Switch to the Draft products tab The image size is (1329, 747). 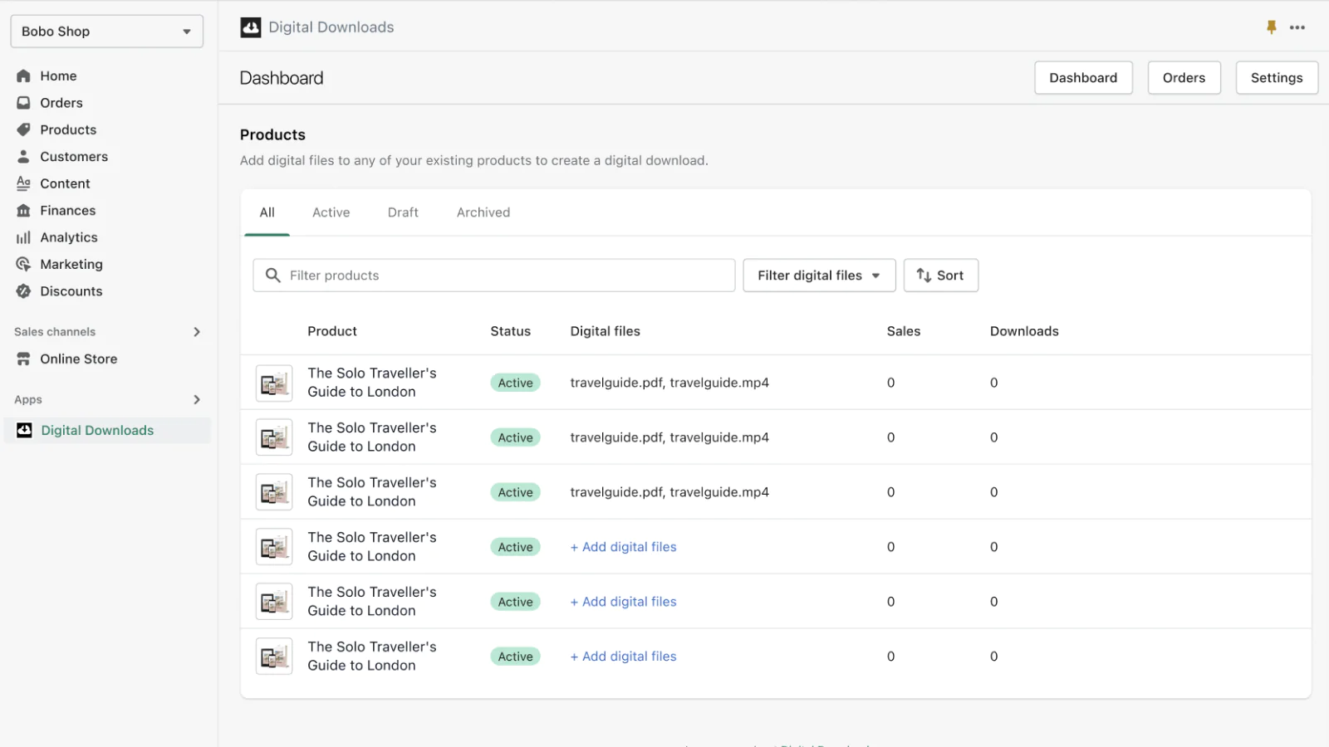[403, 212]
